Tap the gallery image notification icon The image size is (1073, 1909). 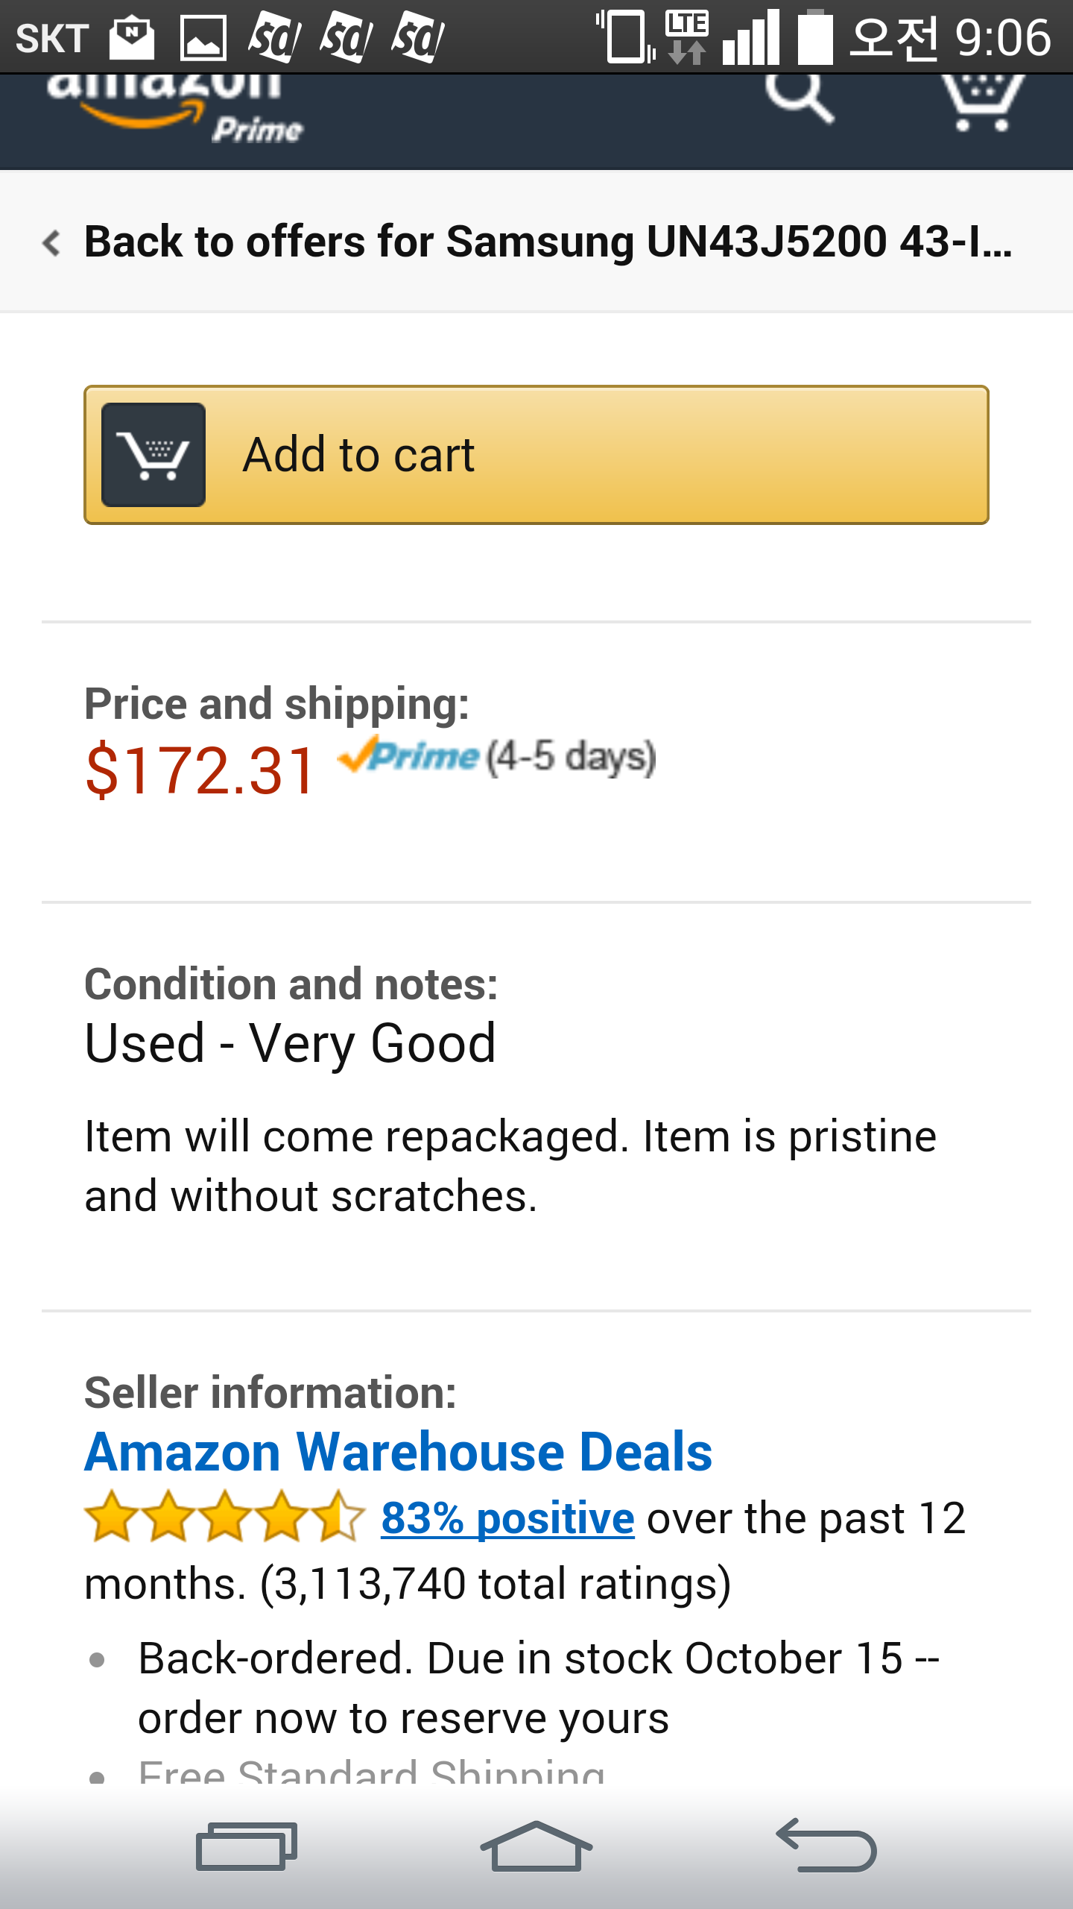point(203,37)
